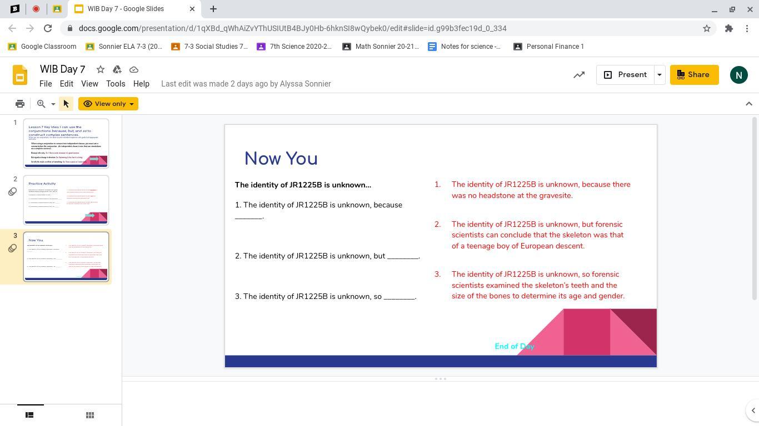This screenshot has height=426, width=759.
Task: Open the Chrome extensions puzzle icon
Action: 729,28
